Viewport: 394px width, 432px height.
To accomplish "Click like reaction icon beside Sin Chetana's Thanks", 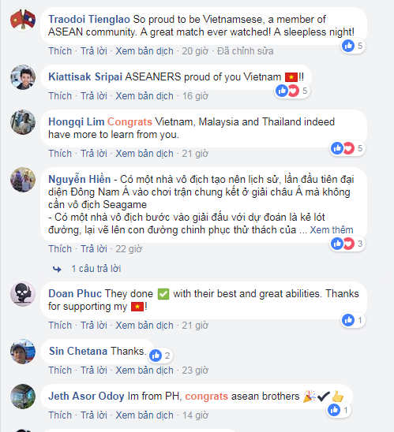I will click(156, 356).
